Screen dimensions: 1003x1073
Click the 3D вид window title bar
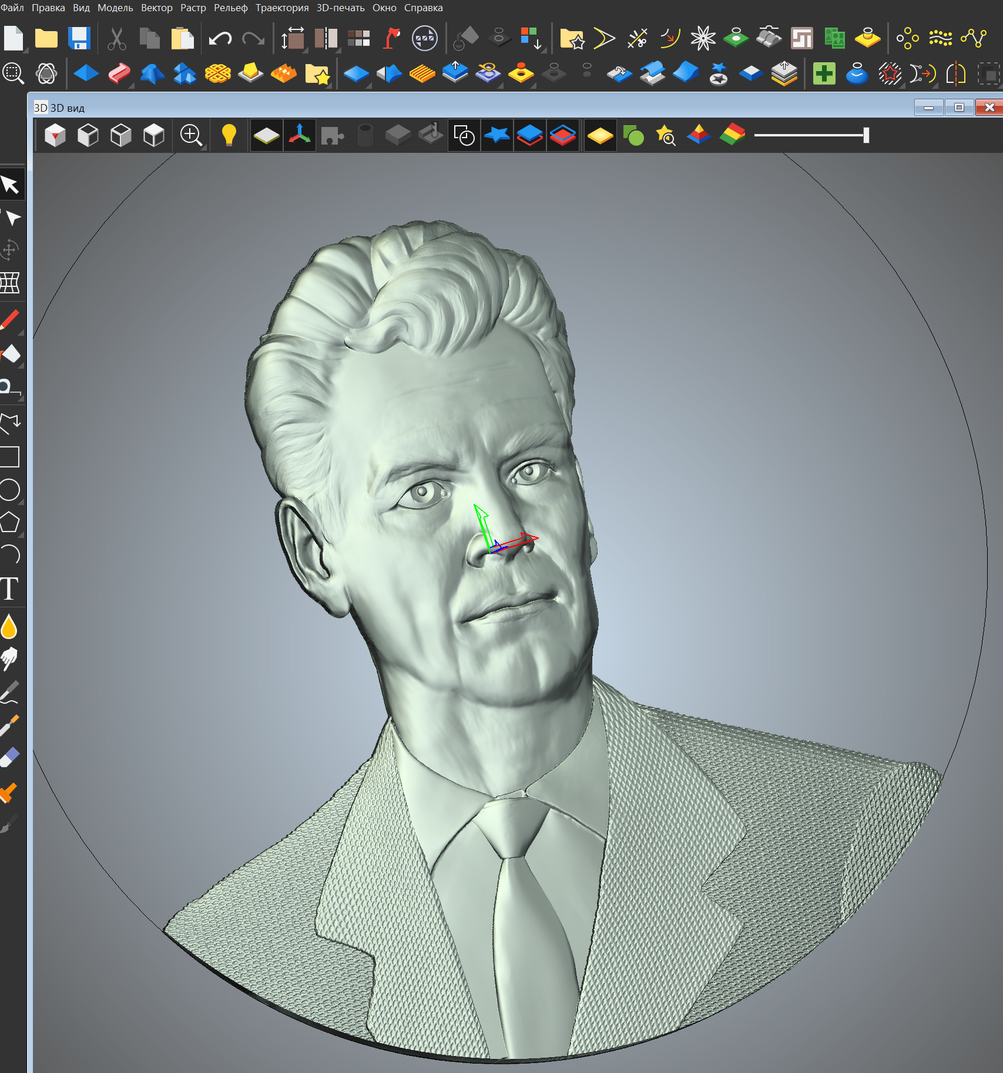[470, 108]
